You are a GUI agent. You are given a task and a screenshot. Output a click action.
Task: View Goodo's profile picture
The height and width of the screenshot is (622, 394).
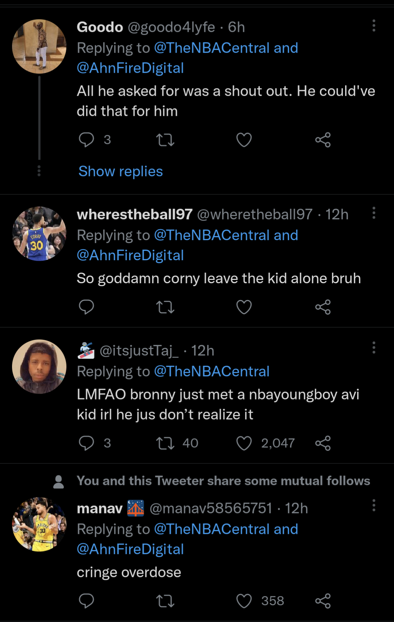[x=39, y=46]
